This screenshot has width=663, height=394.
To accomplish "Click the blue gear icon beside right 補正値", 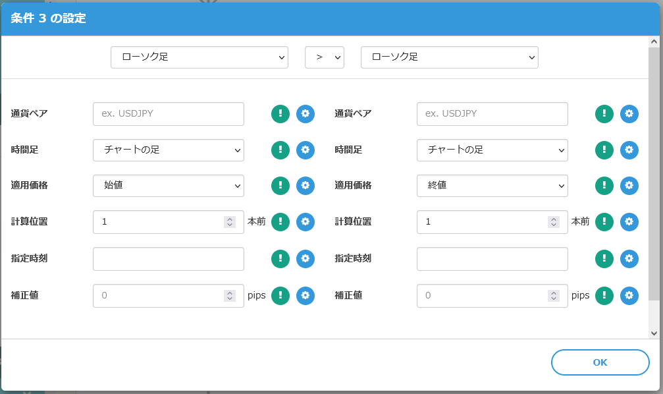I will click(629, 296).
